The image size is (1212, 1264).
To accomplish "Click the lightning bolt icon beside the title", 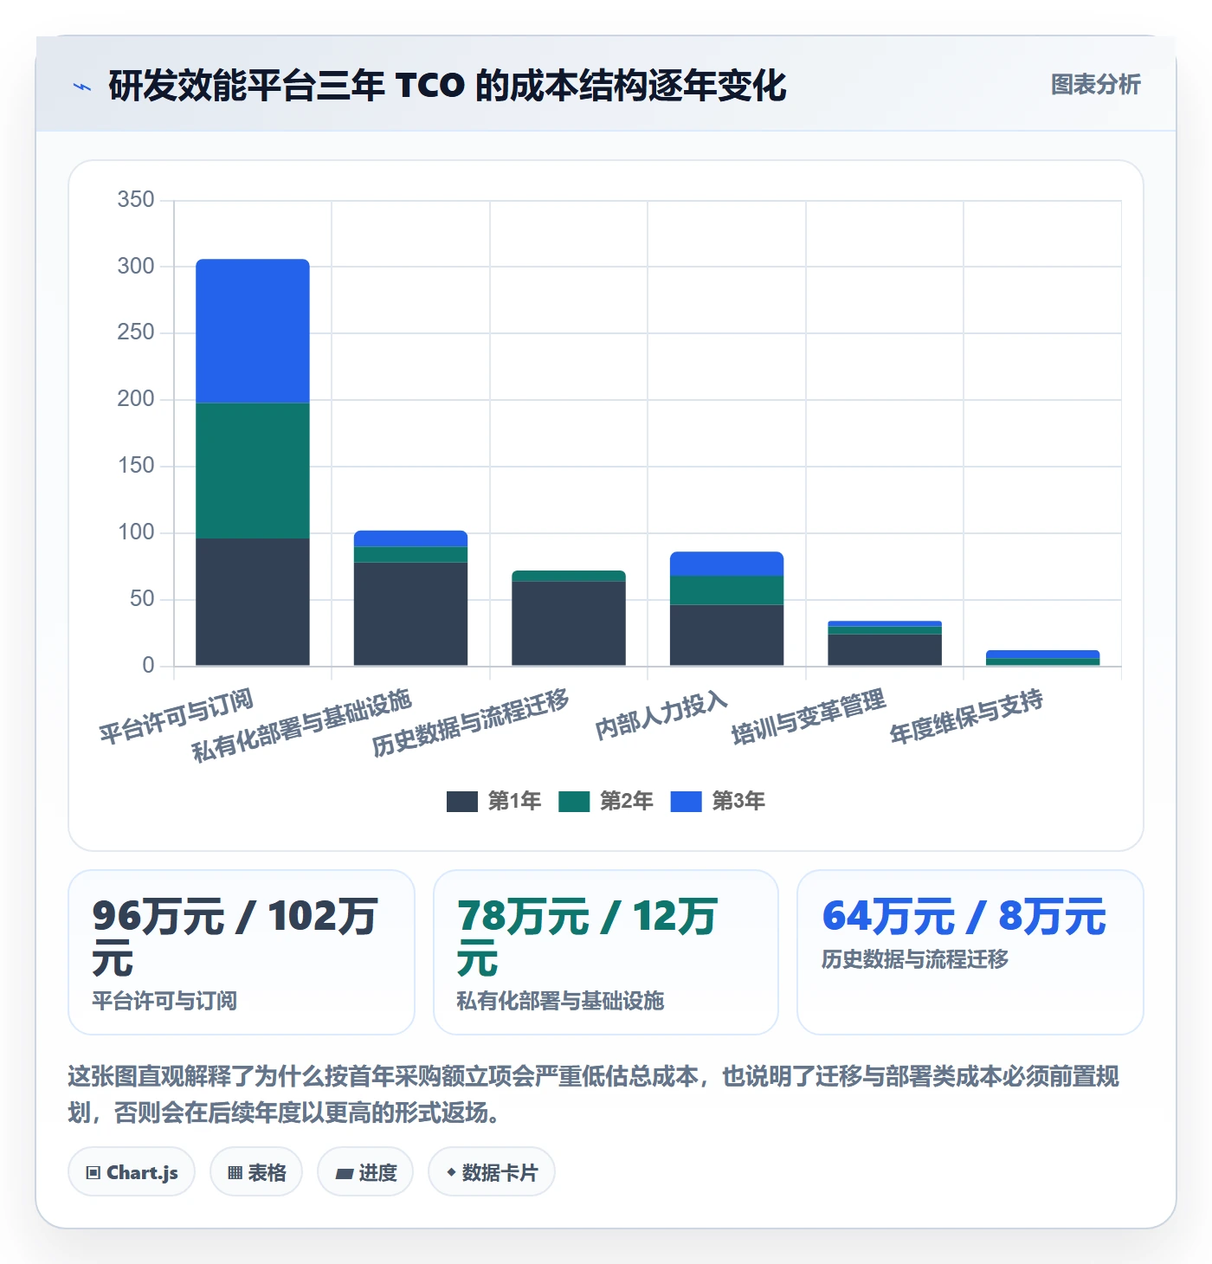I will point(82,87).
